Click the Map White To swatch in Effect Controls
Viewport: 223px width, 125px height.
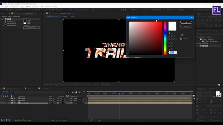pos(25,23)
